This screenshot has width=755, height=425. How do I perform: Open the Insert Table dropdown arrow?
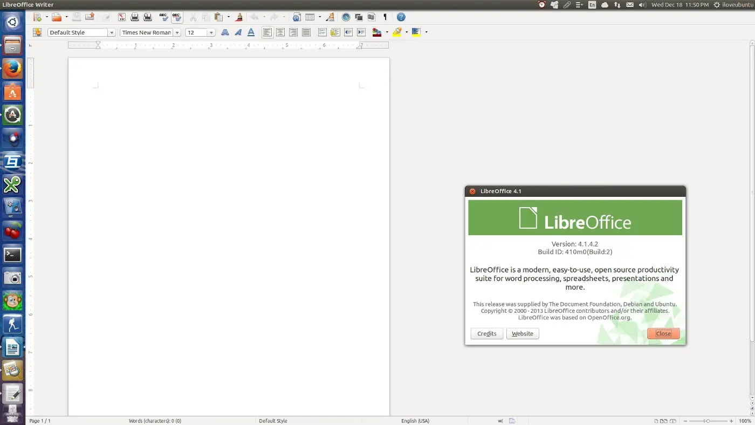click(x=319, y=17)
